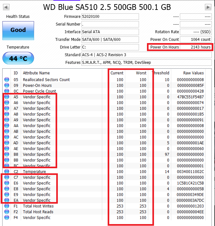Click the Transfer Mode field SATA/600
Image resolution: width=215 pixels, height=226 pixels.
click(110, 40)
